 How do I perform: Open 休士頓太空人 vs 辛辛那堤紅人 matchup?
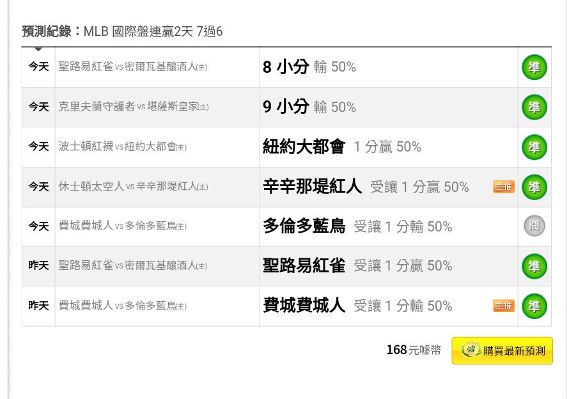133,187
